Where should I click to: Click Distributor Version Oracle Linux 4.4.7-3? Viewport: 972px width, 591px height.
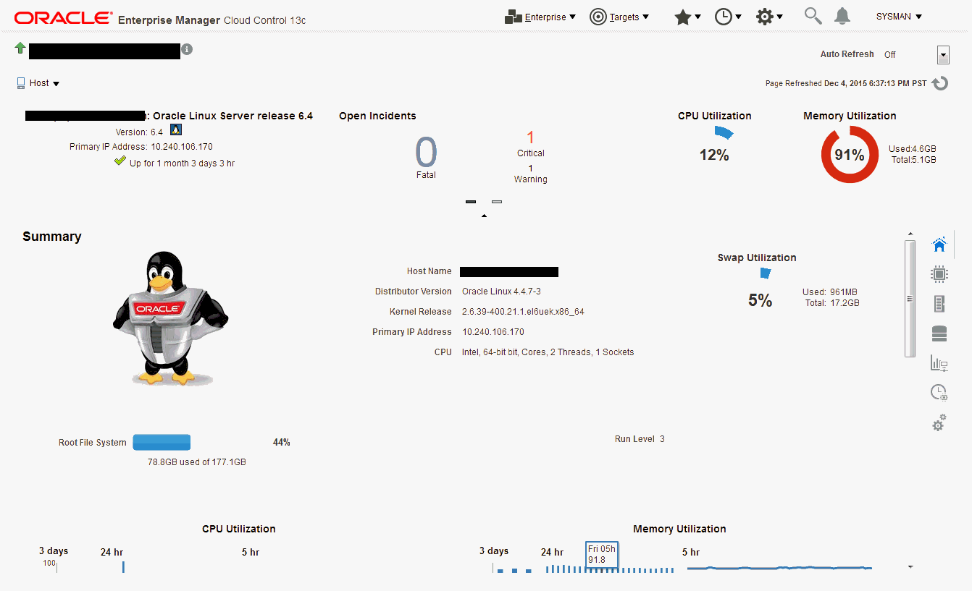point(501,292)
